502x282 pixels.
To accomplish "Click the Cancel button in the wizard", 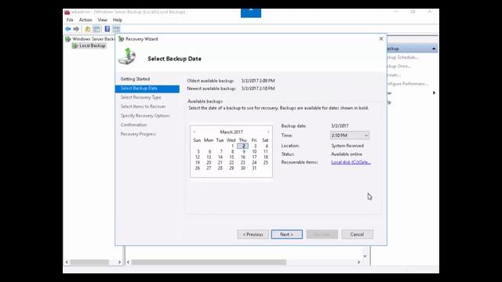I will (357, 234).
